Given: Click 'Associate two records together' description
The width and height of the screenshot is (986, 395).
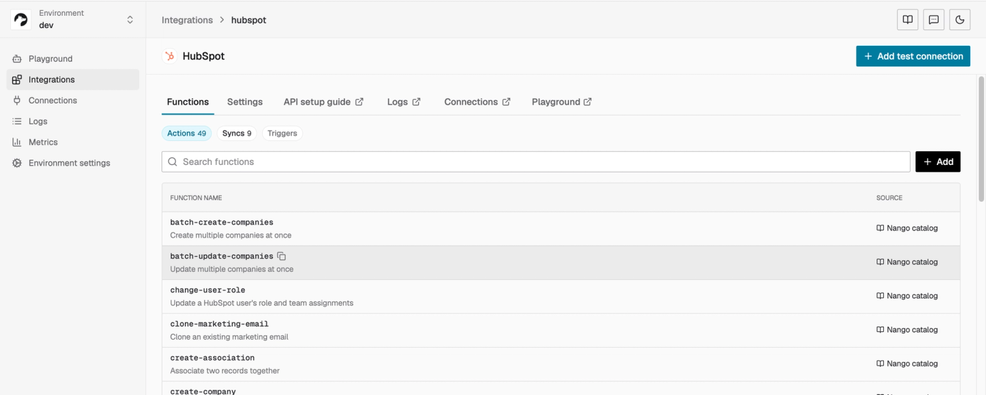Looking at the screenshot, I should tap(225, 371).
